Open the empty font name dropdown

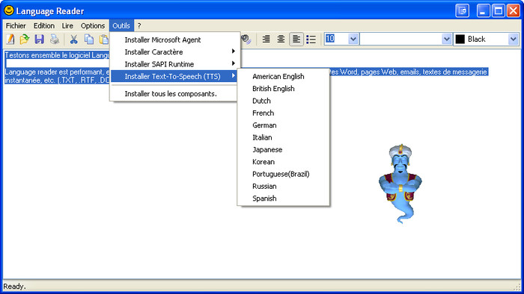[x=446, y=39]
